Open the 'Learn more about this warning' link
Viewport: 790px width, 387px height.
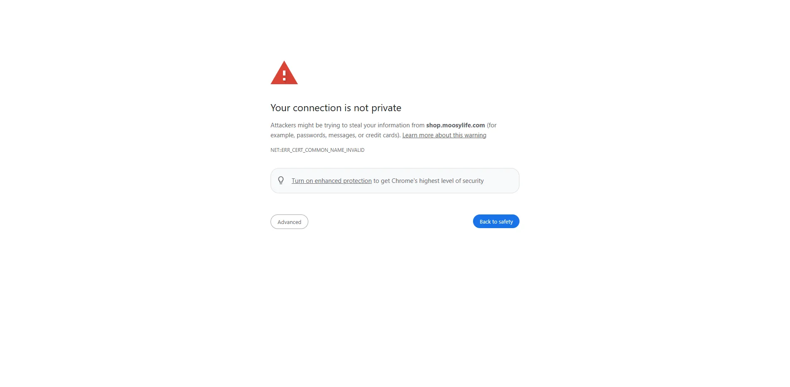[x=444, y=135]
